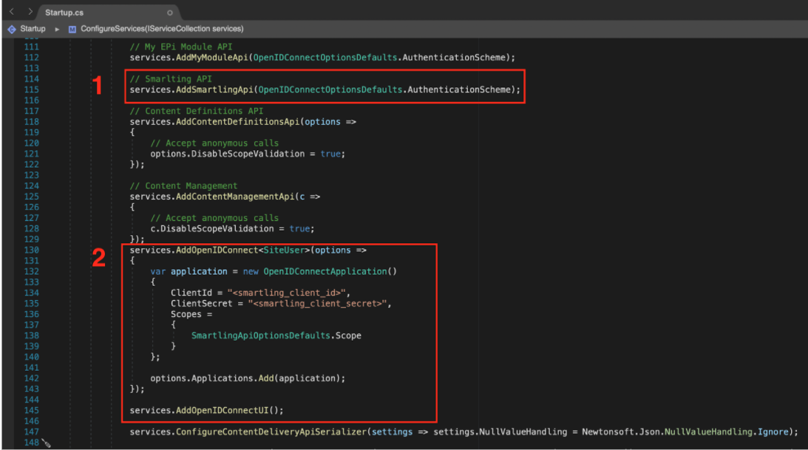808x450 pixels.
Task: Click the pencil marker beside line 148
Action: pos(46,443)
